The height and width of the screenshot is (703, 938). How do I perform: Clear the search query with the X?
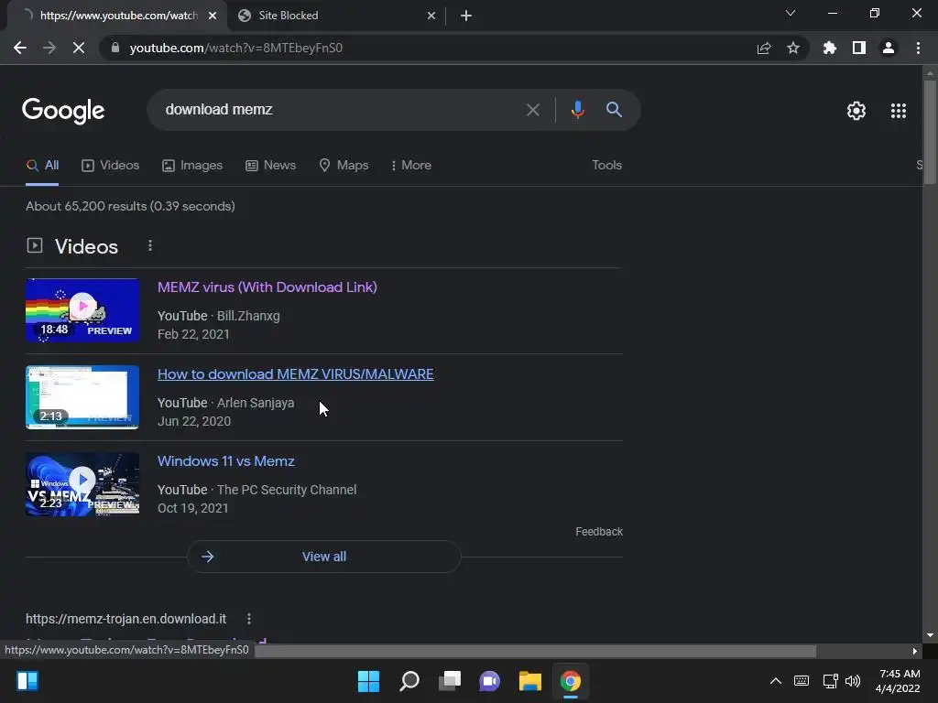(x=532, y=110)
